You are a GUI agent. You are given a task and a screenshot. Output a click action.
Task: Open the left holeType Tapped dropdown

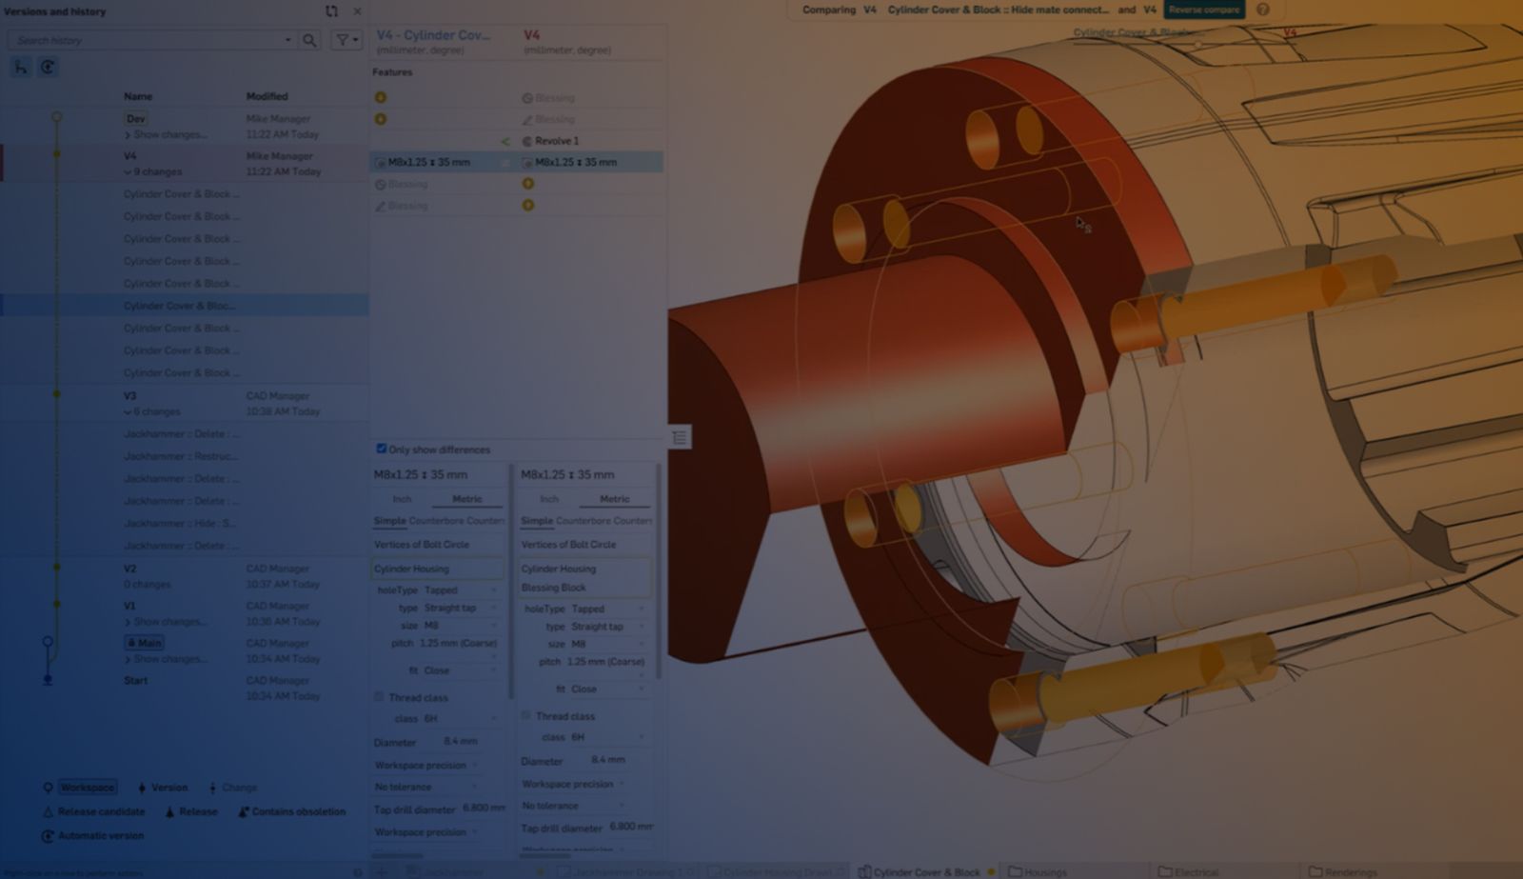pos(459,590)
